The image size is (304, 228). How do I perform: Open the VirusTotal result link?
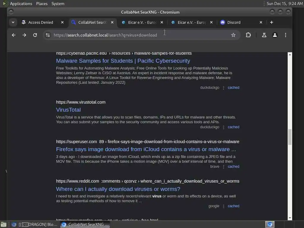[x=68, y=110]
